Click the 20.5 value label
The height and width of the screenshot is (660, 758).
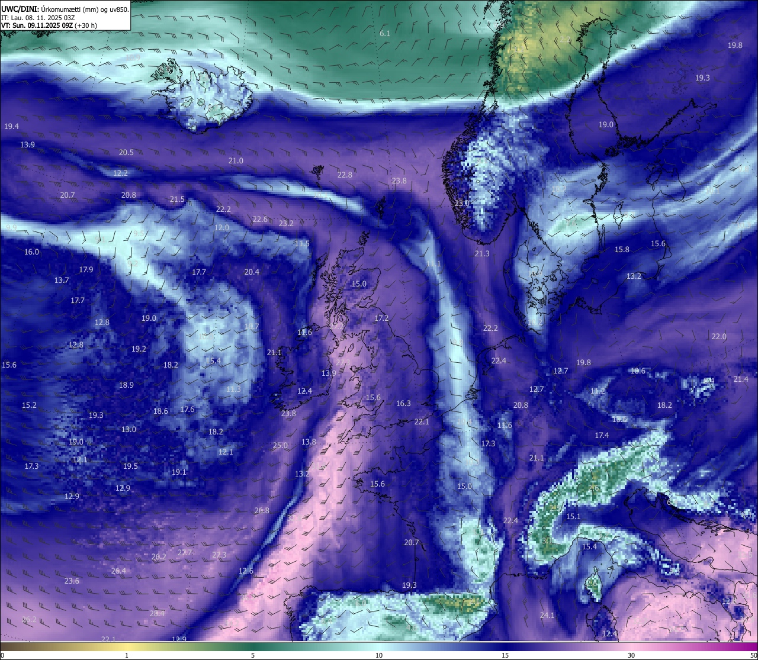point(126,153)
